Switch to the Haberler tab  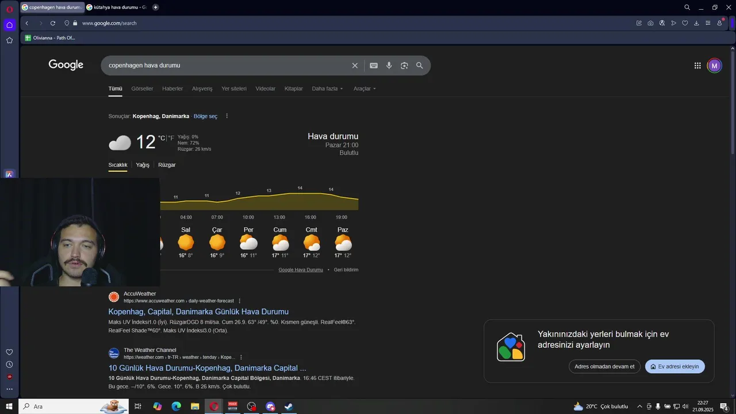pyautogui.click(x=172, y=89)
